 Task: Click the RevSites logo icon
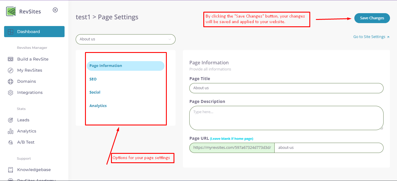click(11, 11)
